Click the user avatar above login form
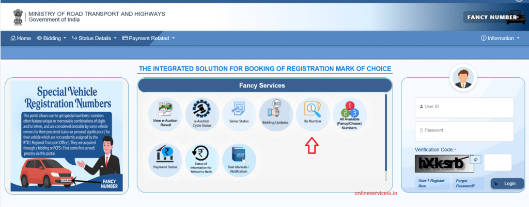This screenshot has width=529, height=207. click(463, 78)
